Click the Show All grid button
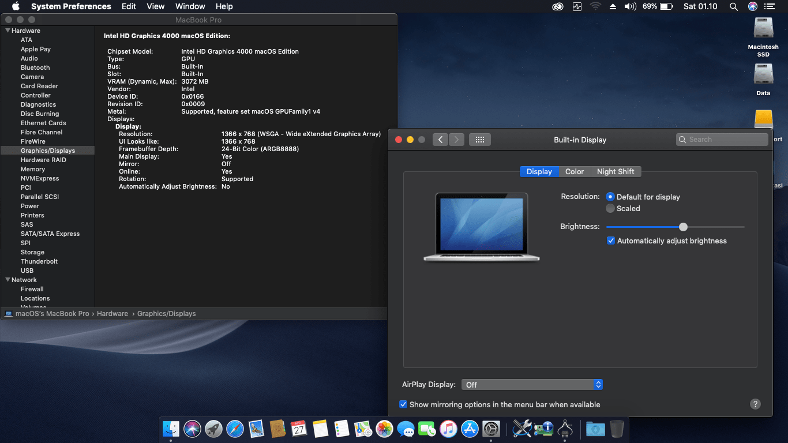 479,140
